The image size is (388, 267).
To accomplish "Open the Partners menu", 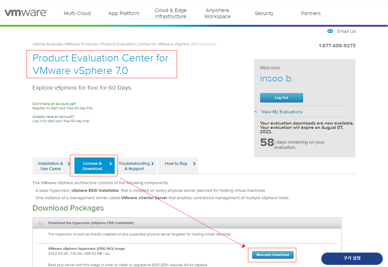I will click(x=311, y=13).
